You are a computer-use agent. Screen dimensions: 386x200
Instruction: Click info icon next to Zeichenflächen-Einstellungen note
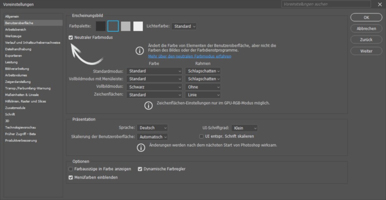(x=149, y=105)
